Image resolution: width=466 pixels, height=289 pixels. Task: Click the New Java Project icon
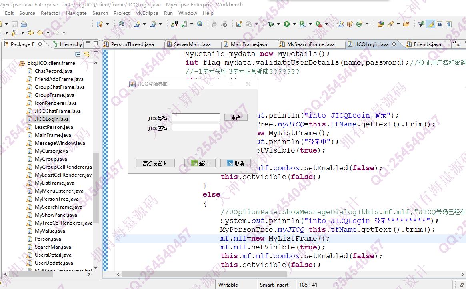340,24
